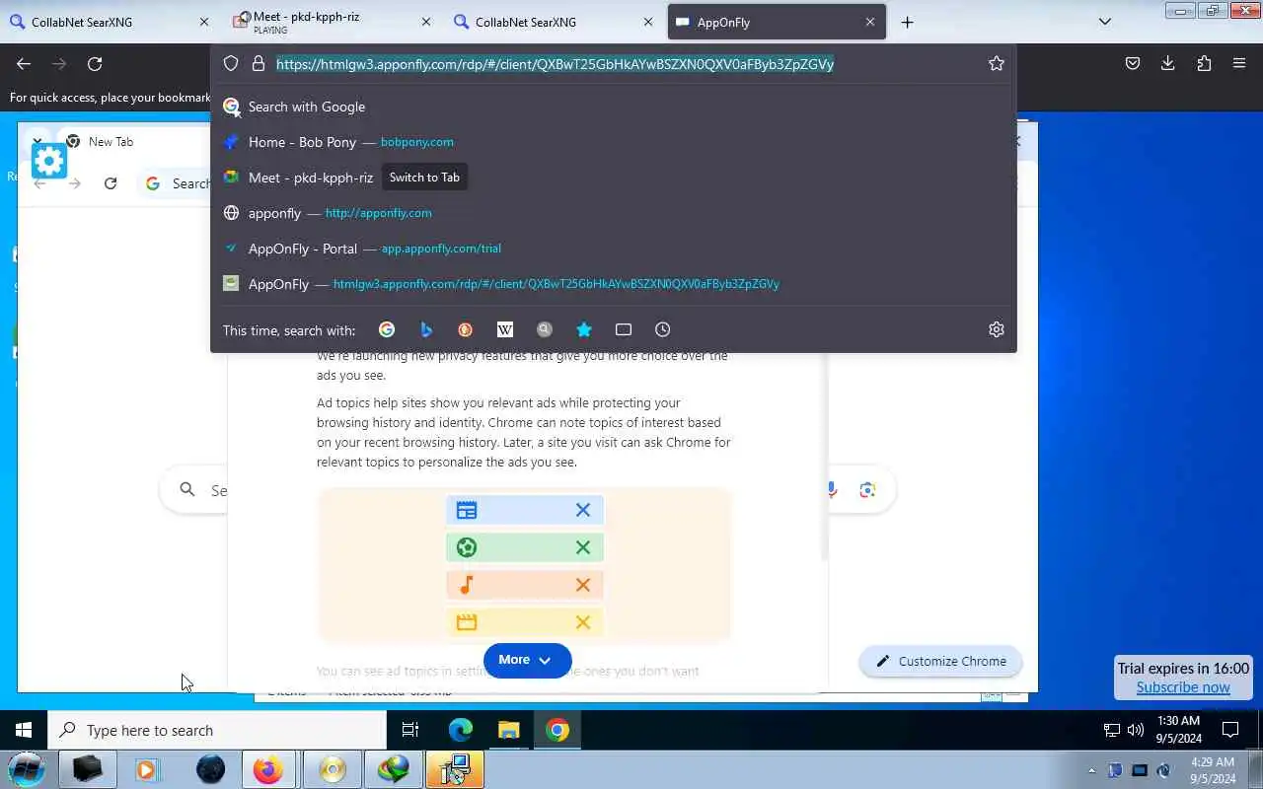The height and width of the screenshot is (789, 1263).
Task: Click the tracking protection shield icon
Action: 231,64
